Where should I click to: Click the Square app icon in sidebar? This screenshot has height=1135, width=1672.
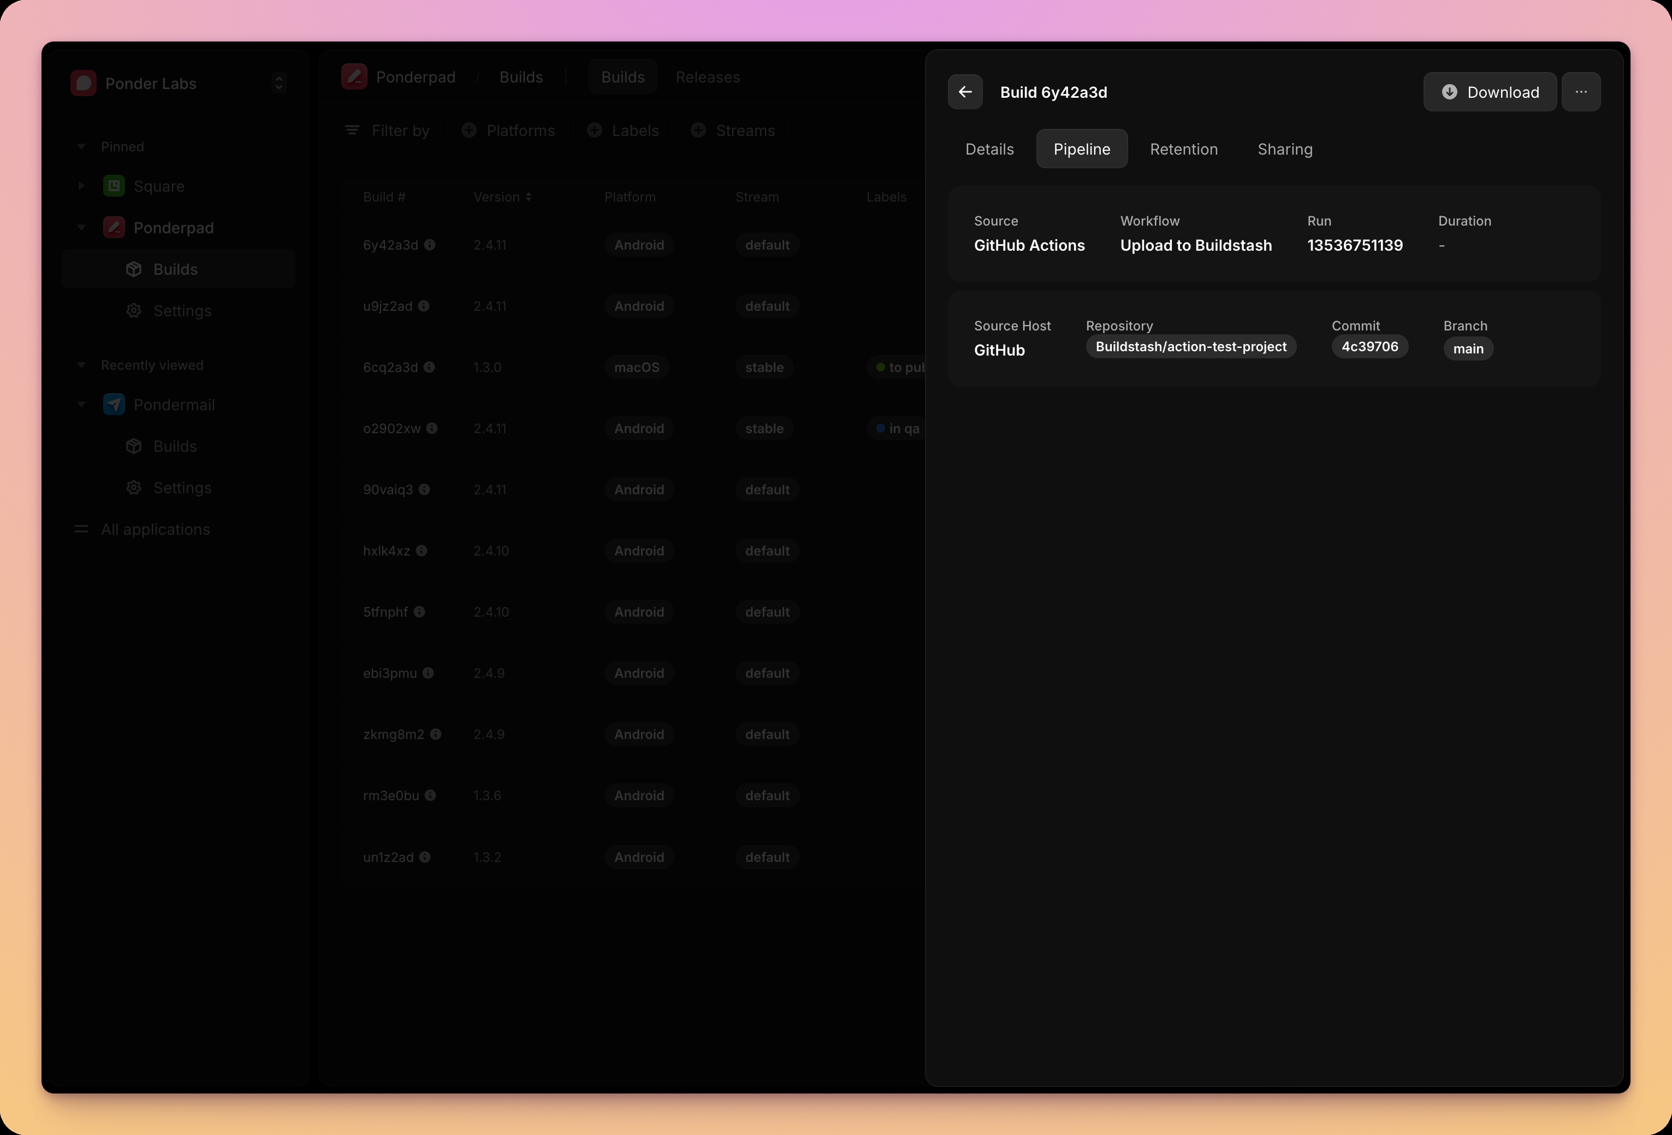(x=114, y=186)
